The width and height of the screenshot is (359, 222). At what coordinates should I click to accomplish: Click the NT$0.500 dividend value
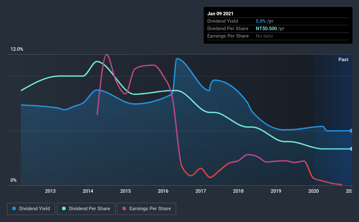pos(266,28)
